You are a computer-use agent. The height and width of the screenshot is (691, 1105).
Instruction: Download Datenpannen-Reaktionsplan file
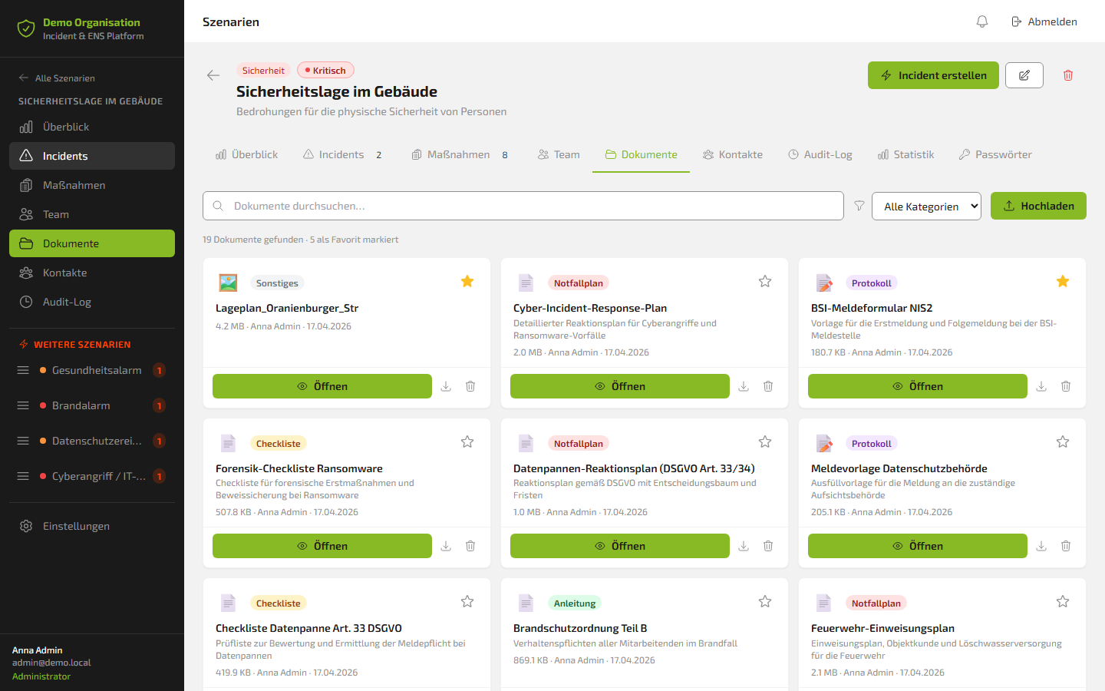744,546
